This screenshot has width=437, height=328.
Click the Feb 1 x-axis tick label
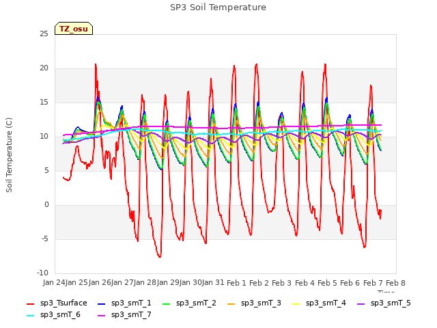(x=236, y=283)
